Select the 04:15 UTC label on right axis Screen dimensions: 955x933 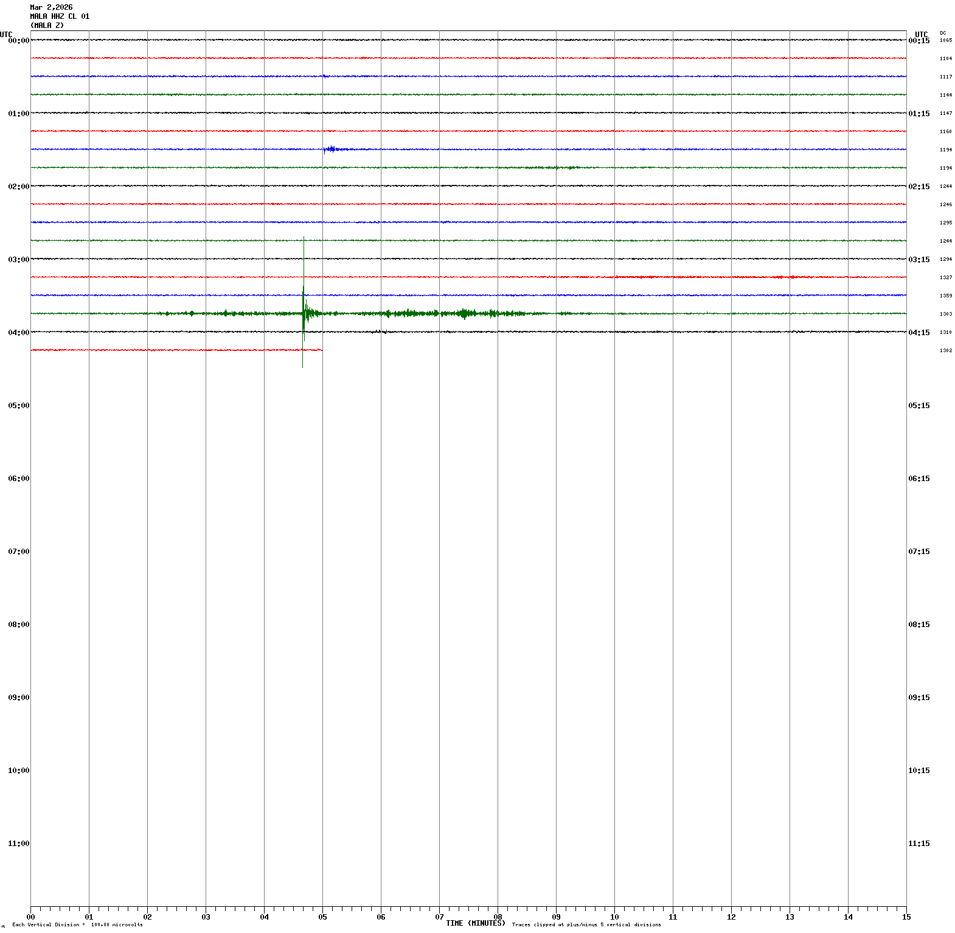tap(919, 333)
